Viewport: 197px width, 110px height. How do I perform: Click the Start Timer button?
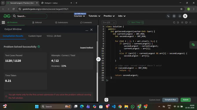click(x=136, y=22)
